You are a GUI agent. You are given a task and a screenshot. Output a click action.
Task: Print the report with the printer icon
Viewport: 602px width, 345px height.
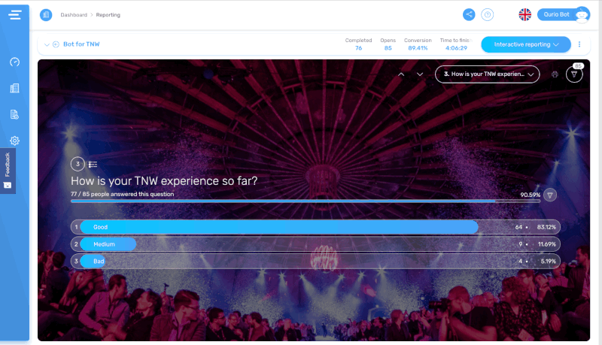[x=555, y=74]
